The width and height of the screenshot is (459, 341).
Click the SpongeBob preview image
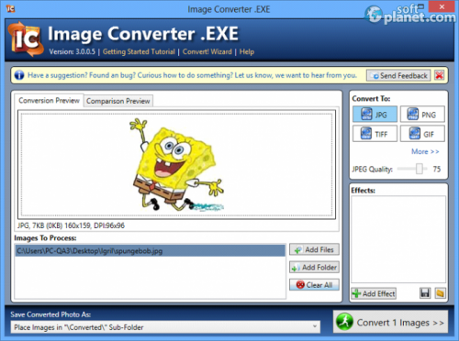point(176,165)
